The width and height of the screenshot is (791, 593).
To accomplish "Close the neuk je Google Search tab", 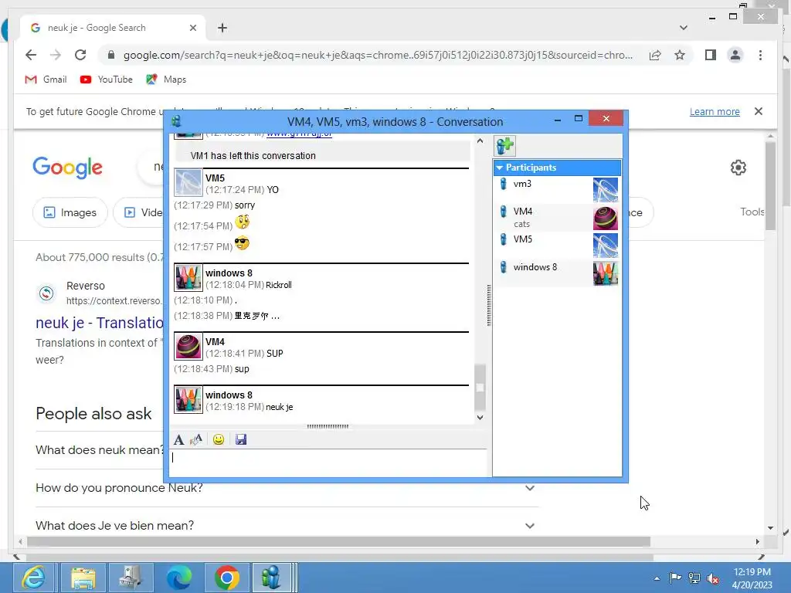I will coord(192,29).
